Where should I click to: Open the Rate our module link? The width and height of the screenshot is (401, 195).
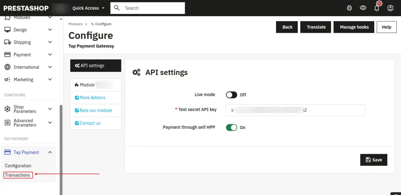96,110
